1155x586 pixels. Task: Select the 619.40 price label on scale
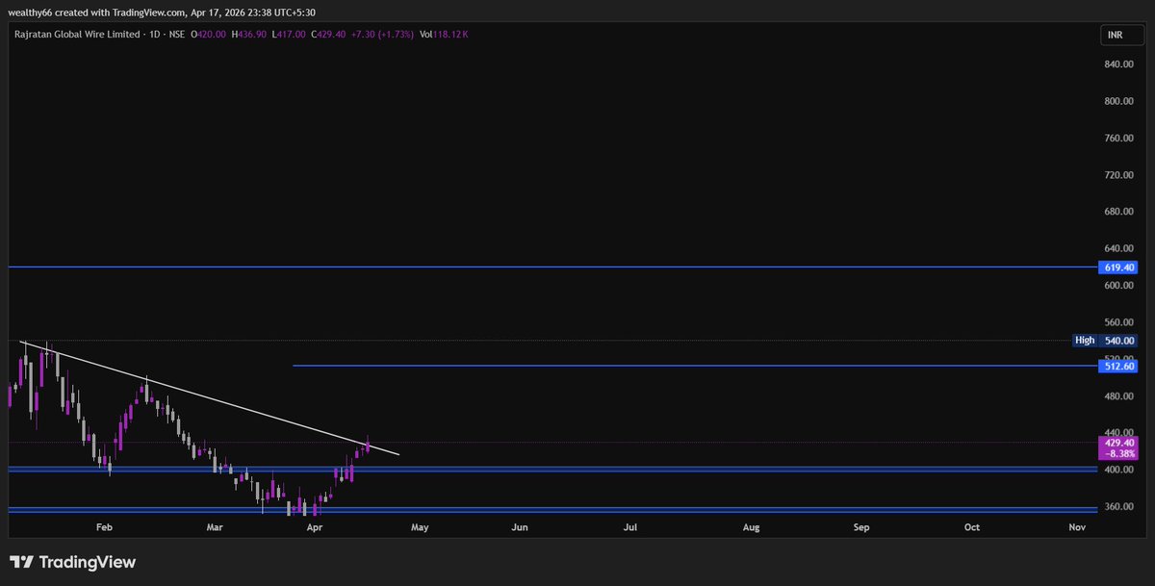tap(1116, 268)
